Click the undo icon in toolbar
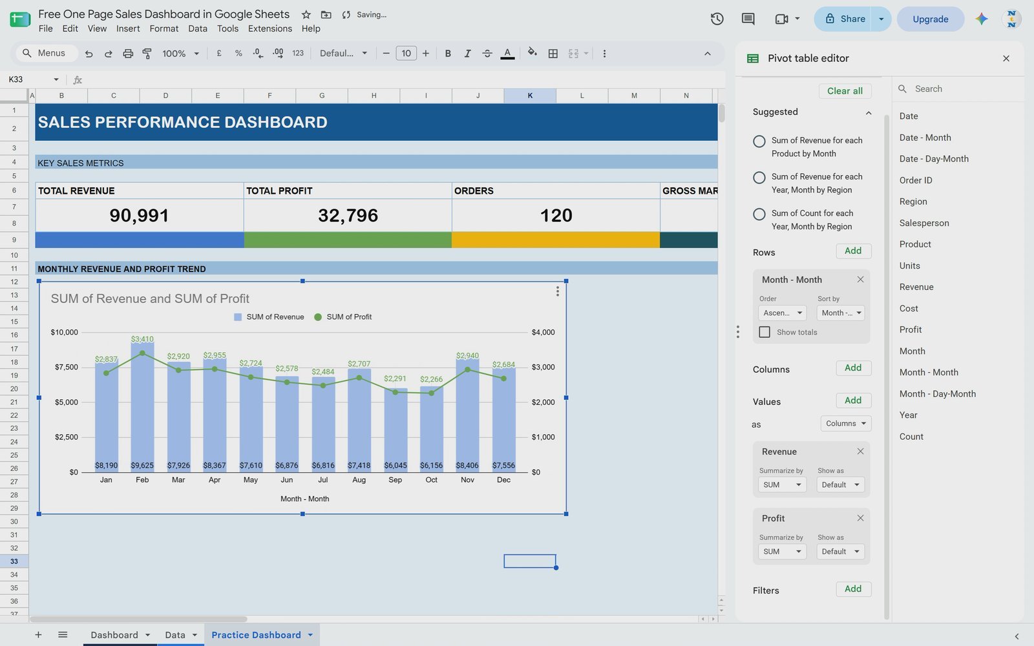This screenshot has height=646, width=1034. click(89, 54)
